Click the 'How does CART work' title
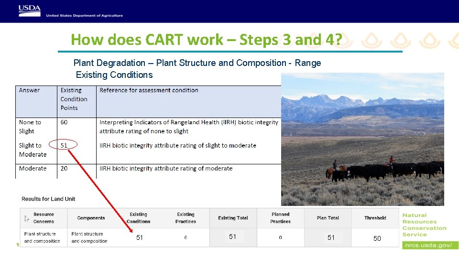The image size is (459, 258). tap(207, 40)
